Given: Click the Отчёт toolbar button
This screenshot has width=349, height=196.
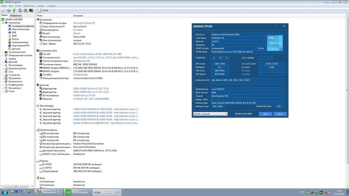Looking at the screenshot, I should (43, 10).
